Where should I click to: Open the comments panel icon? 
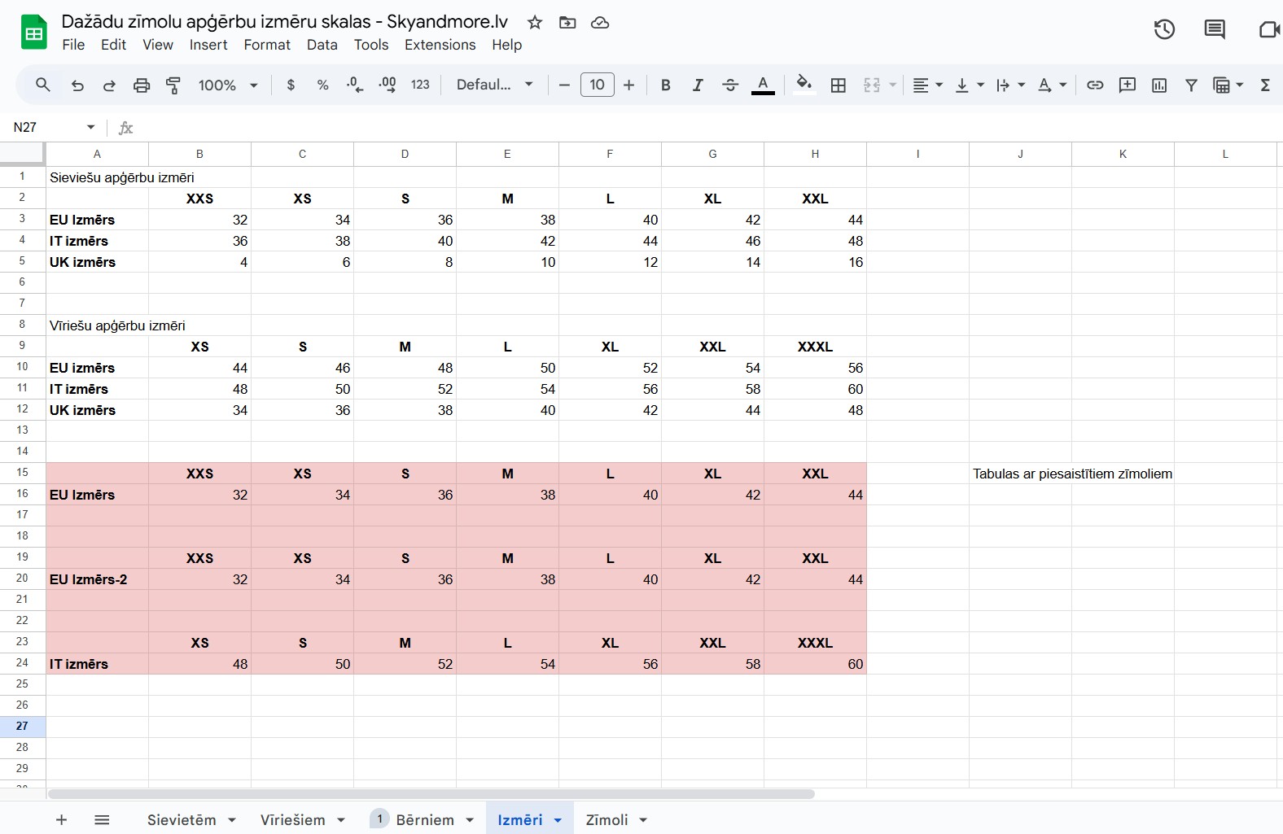tap(1215, 30)
